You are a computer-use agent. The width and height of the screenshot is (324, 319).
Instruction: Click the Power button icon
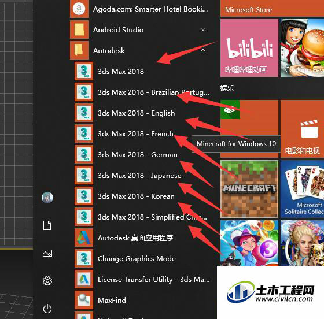tap(47, 309)
